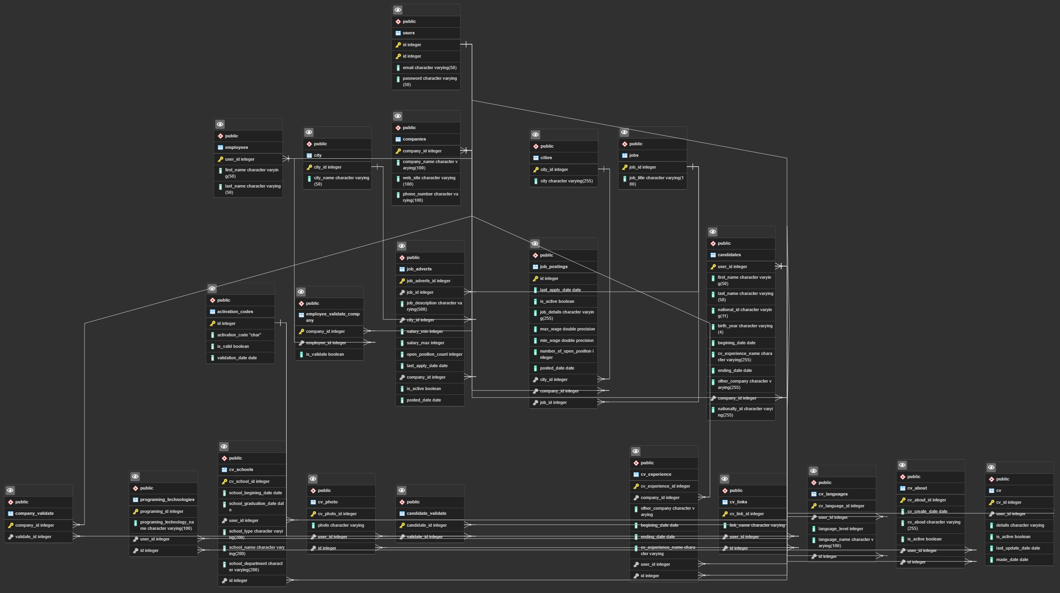Select the table icon of the candidates table
The width and height of the screenshot is (1060, 593).
[713, 255]
